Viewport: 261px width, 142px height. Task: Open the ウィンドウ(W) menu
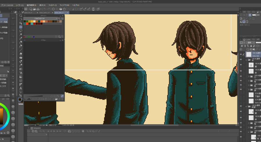[64, 5]
